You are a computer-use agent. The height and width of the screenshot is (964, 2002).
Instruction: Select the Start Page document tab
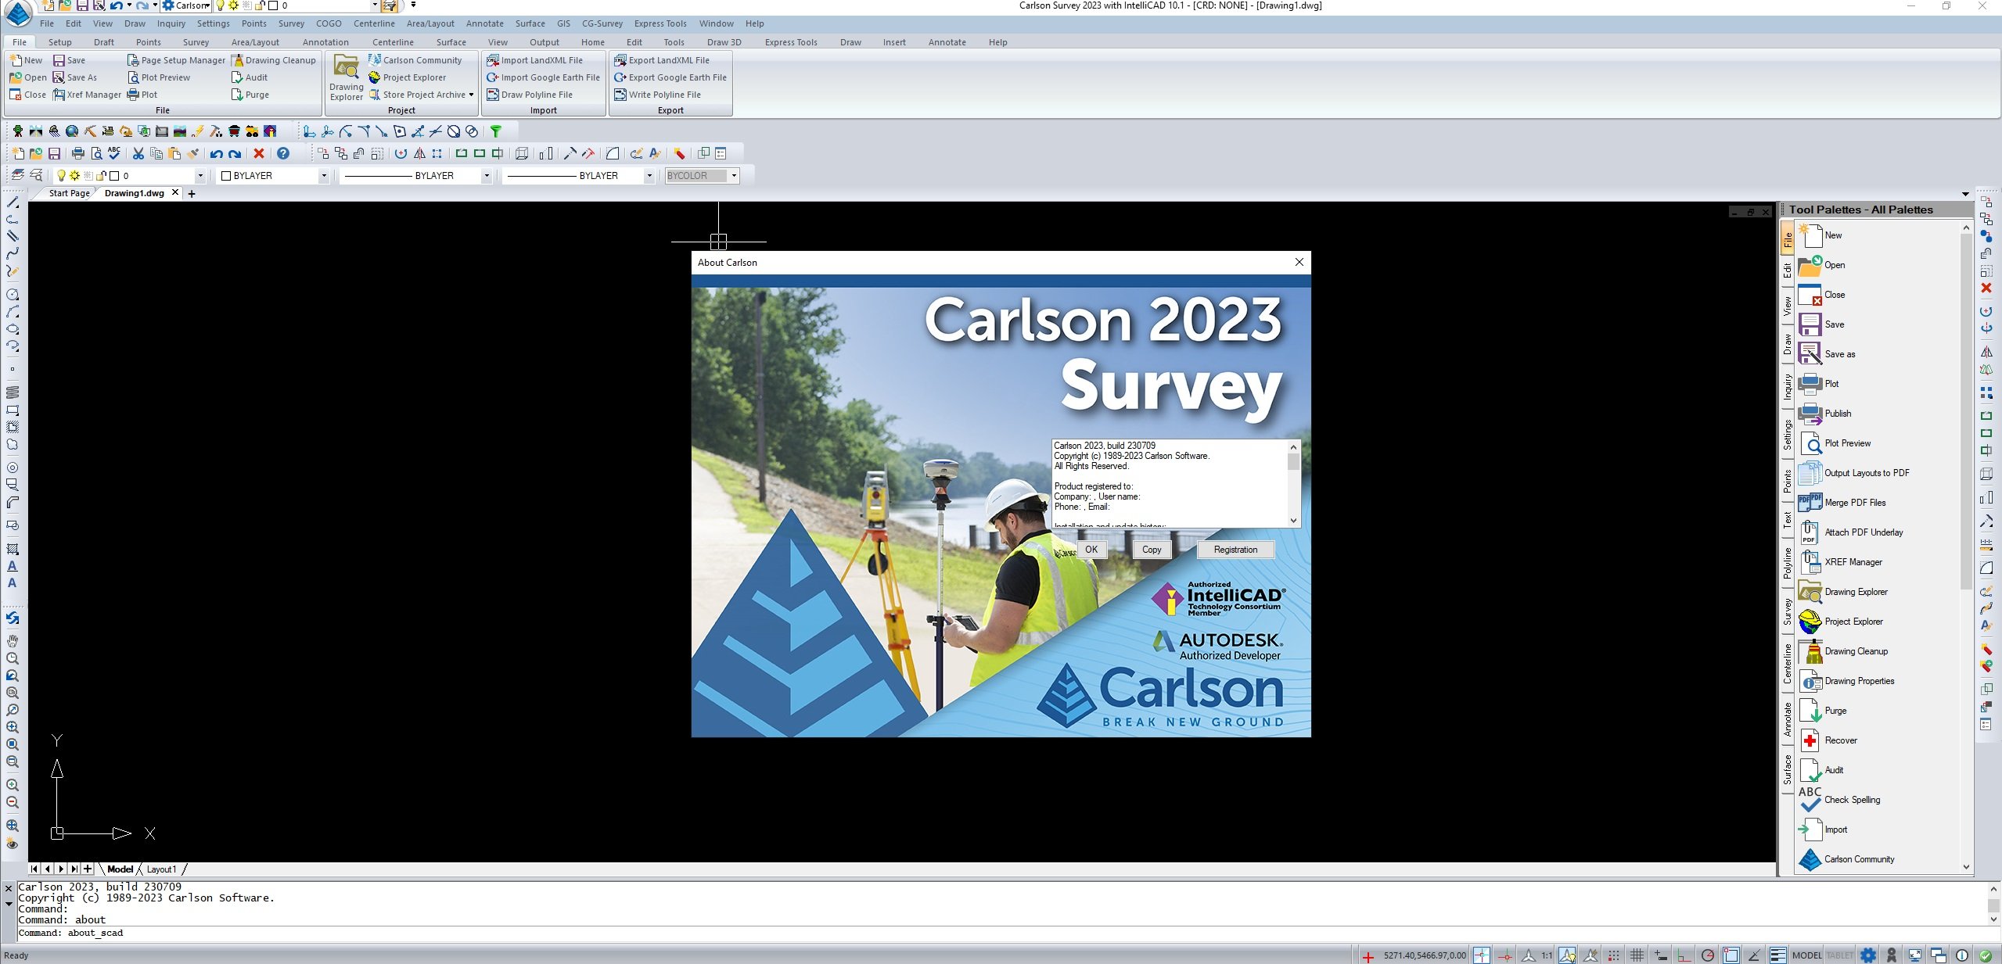pyautogui.click(x=69, y=193)
